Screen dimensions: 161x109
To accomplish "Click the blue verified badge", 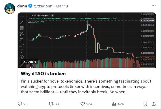I will (x=30, y=6).
